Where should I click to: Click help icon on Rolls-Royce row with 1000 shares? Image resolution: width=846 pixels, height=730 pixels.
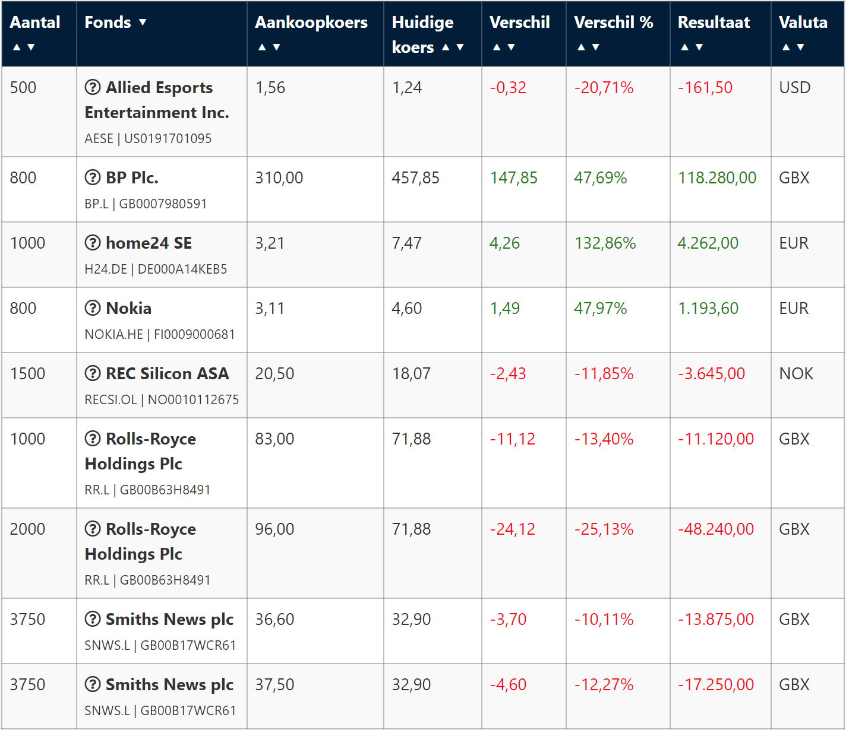[x=93, y=439]
